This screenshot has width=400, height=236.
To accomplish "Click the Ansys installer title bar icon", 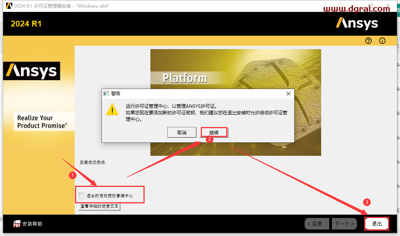I will click(9, 6).
